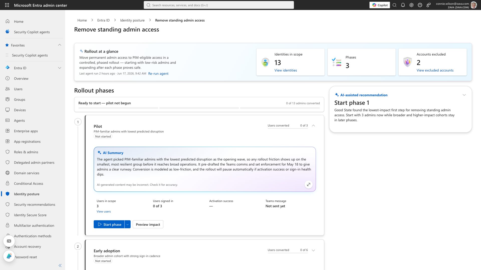
Task: Click the Devices icon in sidebar
Action: [x=8, y=110]
